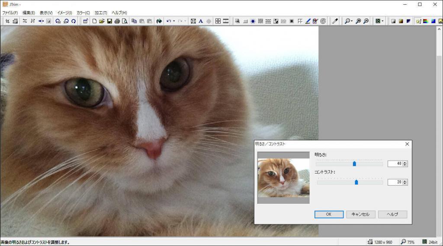
Task: Click the キャンセル button
Action: [360, 214]
